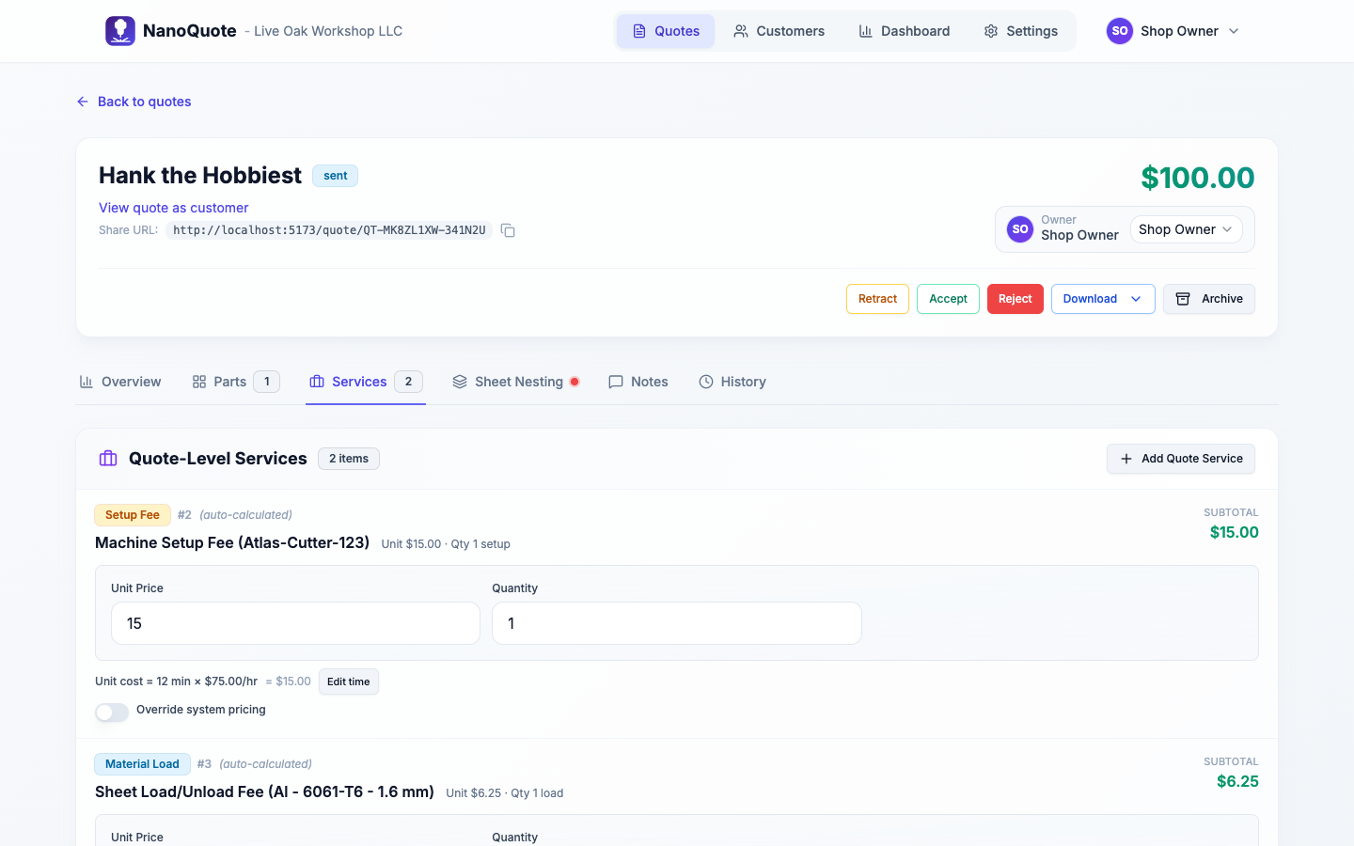Click View quote as customer link
The image size is (1354, 846).
point(173,207)
